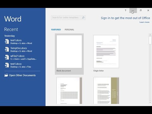Viewport: 152px width, 114px height.
Task: Click the scrollbar down arrow in templates list
Action: (150, 102)
